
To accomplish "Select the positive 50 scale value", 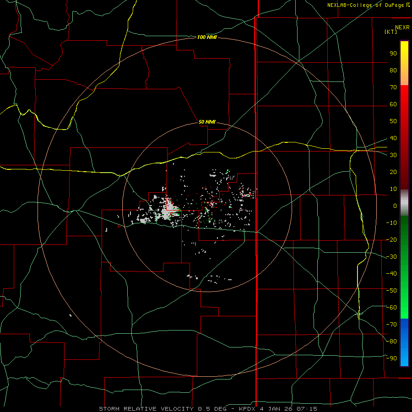I will point(393,121).
